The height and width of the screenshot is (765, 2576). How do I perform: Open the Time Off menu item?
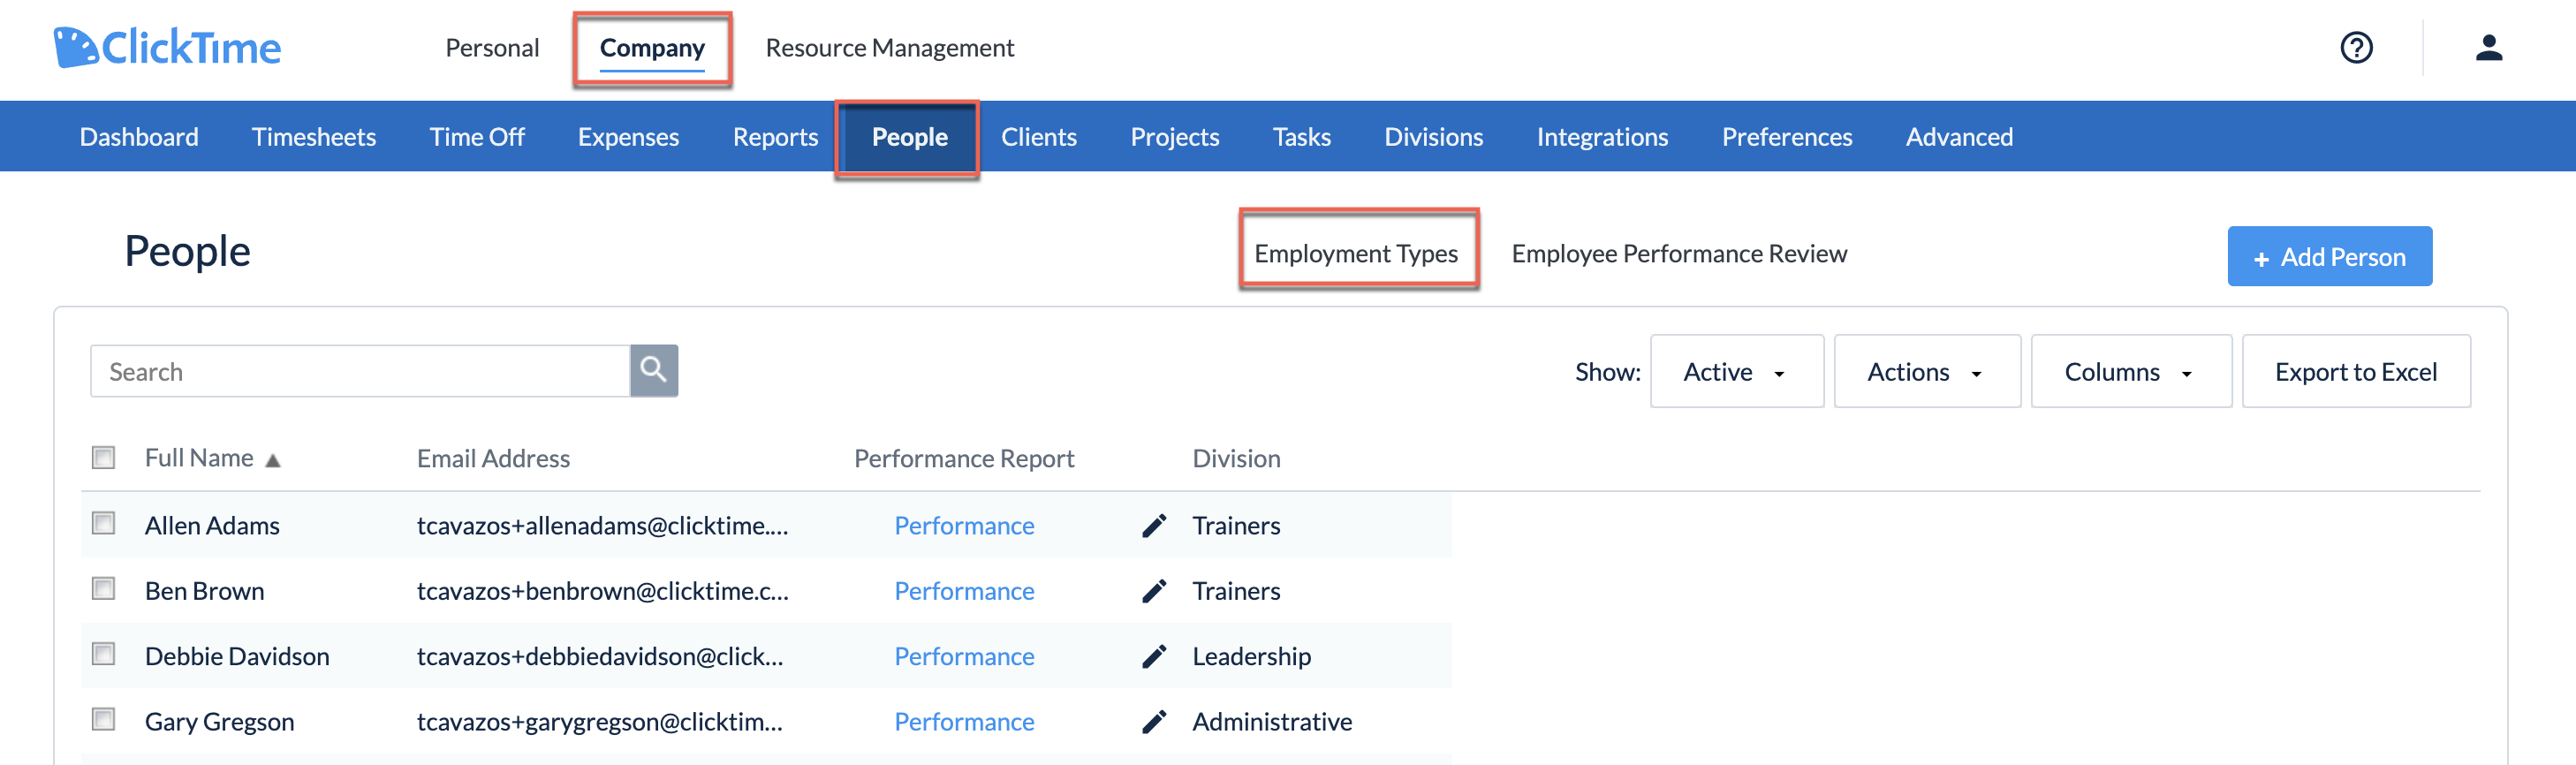477,136
